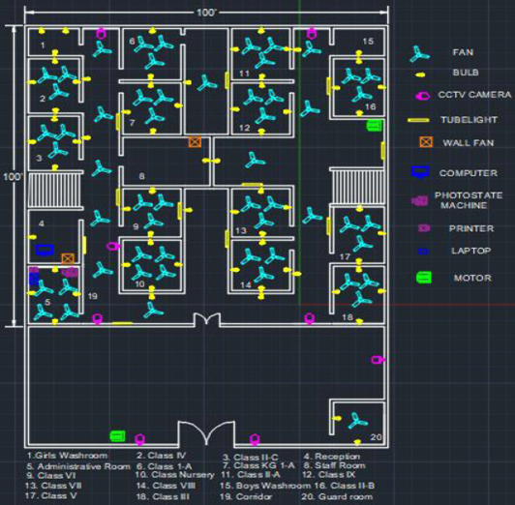Viewport: 515px width, 505px height.
Task: Select the PHOTOSTATE MACHINE legend icon
Action: [420, 200]
